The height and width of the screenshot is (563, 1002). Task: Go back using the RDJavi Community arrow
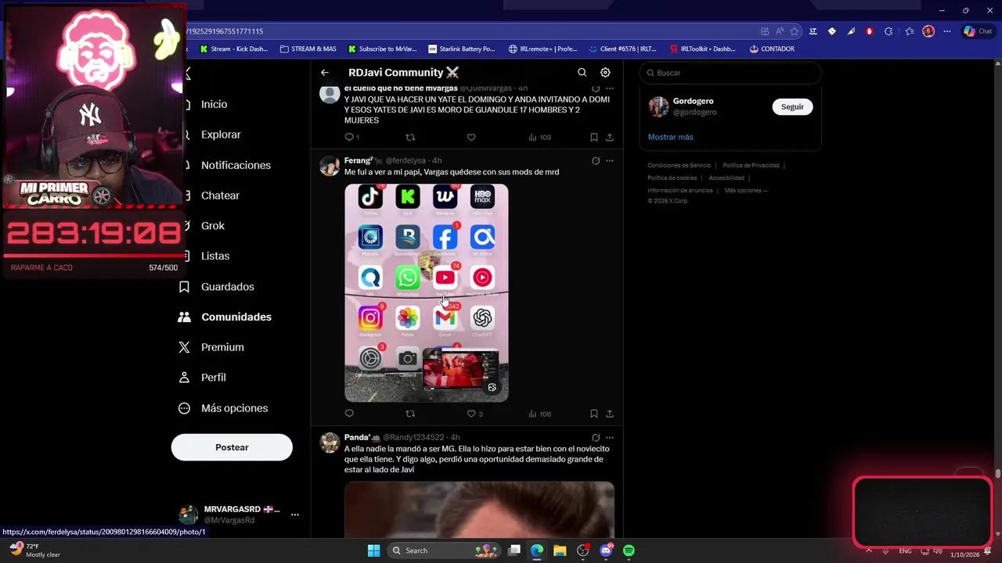coord(325,73)
